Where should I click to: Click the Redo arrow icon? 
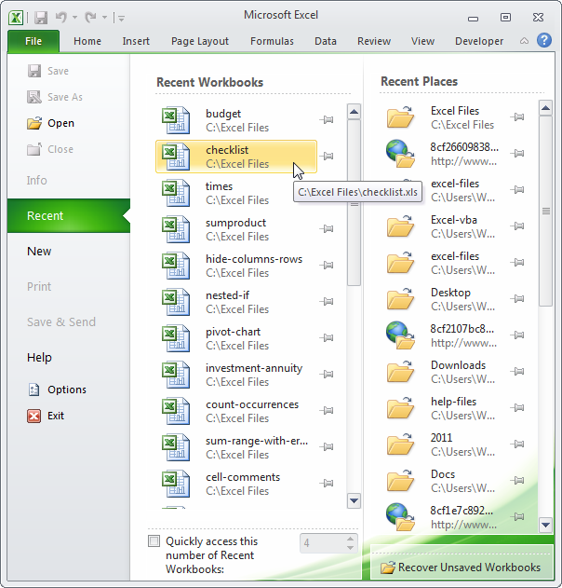click(x=90, y=17)
